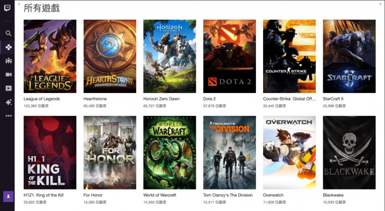Image resolution: width=385 pixels, height=211 pixels.
Task: Open the StarCraft II game cover
Action: tap(349, 56)
